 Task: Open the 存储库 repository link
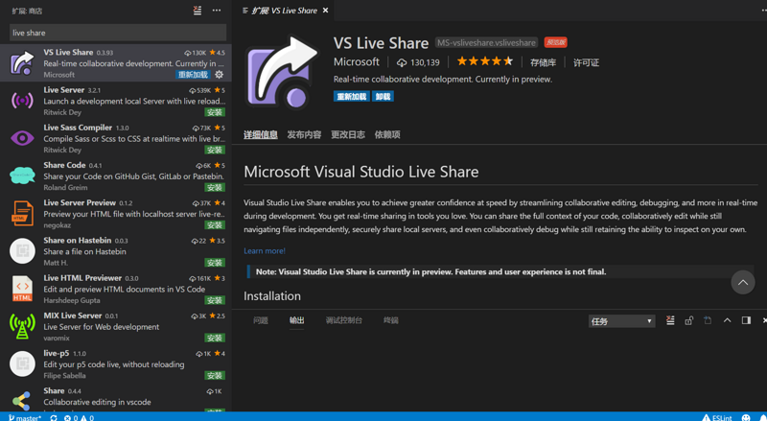pyautogui.click(x=543, y=62)
